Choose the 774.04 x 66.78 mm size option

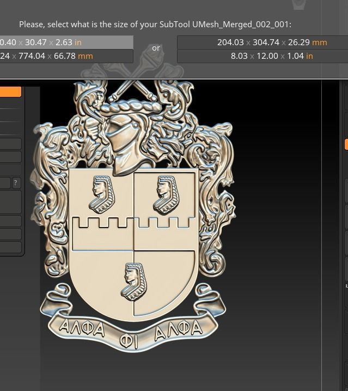point(66,56)
